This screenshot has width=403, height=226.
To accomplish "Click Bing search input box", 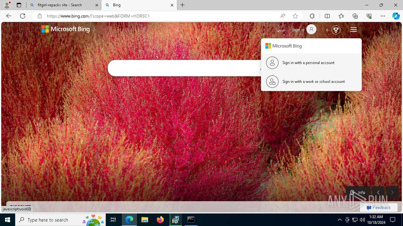I will (x=184, y=68).
